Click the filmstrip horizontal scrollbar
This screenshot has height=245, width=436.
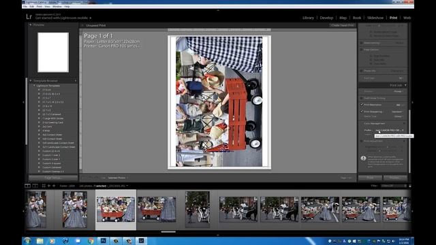click(168, 231)
